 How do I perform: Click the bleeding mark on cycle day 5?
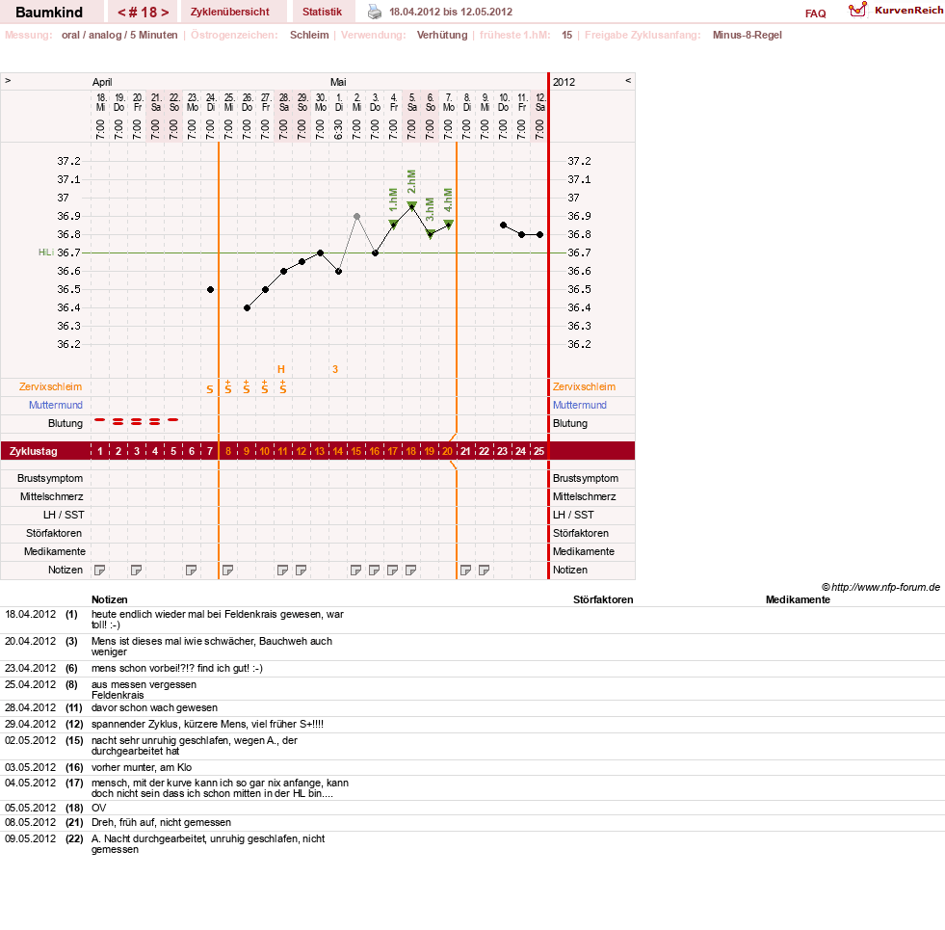coord(173,420)
